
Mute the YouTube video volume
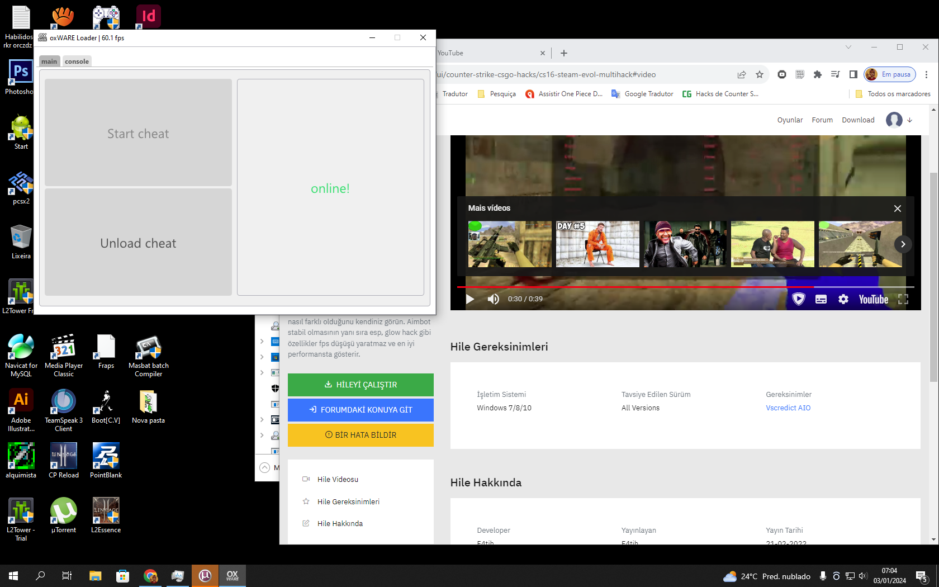pos(493,299)
